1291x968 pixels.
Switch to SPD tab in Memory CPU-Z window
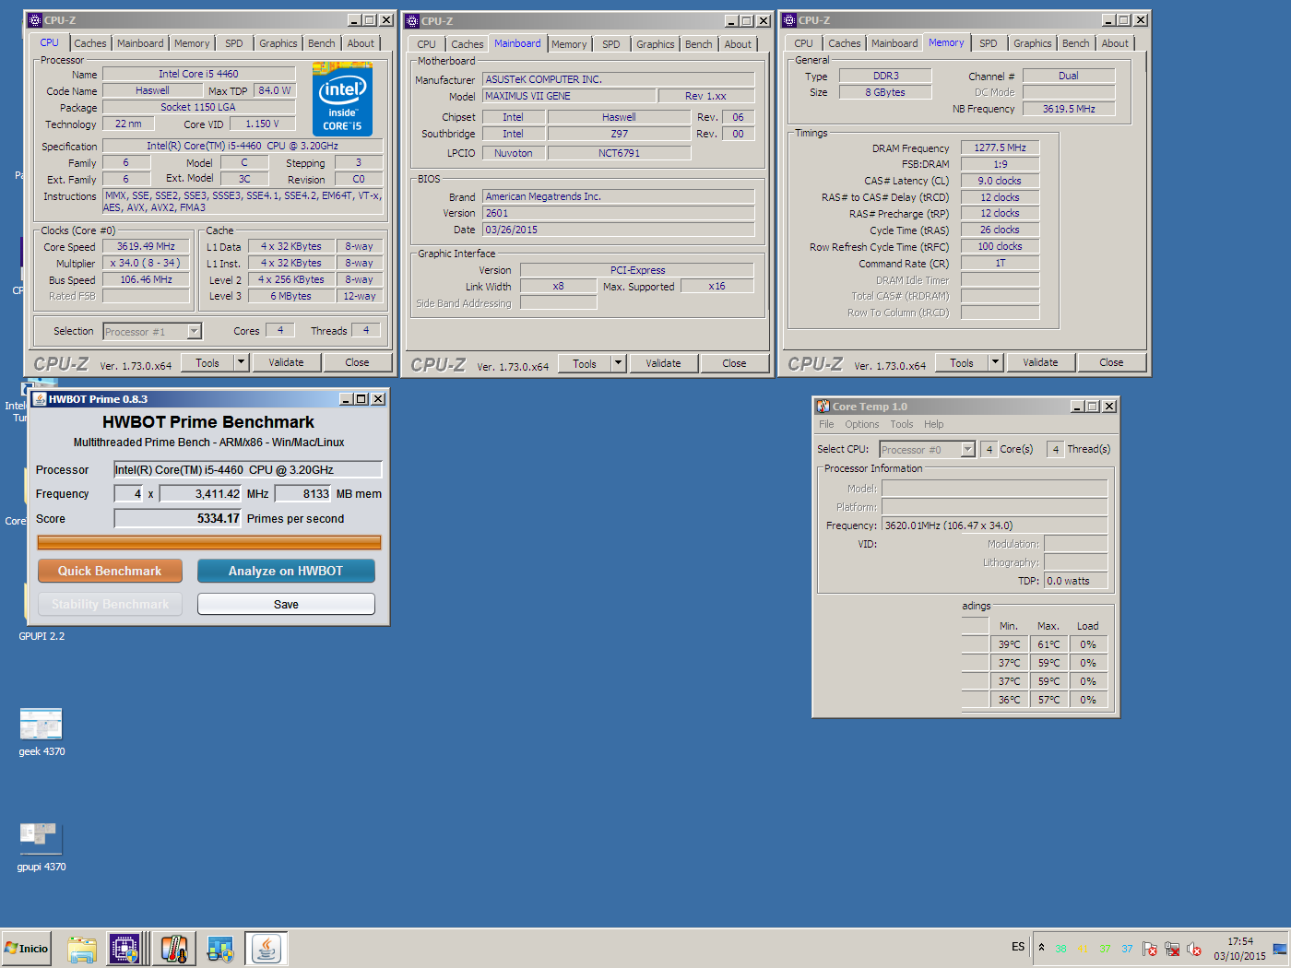pos(989,43)
